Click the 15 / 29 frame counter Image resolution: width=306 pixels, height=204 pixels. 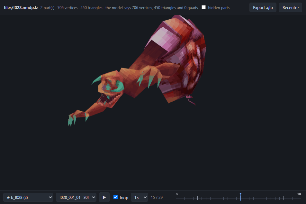pos(157,197)
